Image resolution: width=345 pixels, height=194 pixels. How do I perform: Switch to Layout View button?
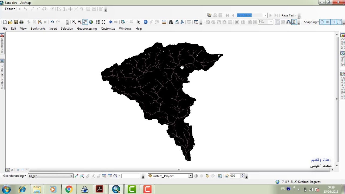pyautogui.click(x=12, y=170)
